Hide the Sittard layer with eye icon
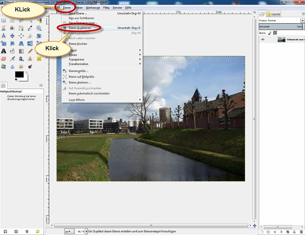This screenshot has height=235, width=305. point(263,40)
